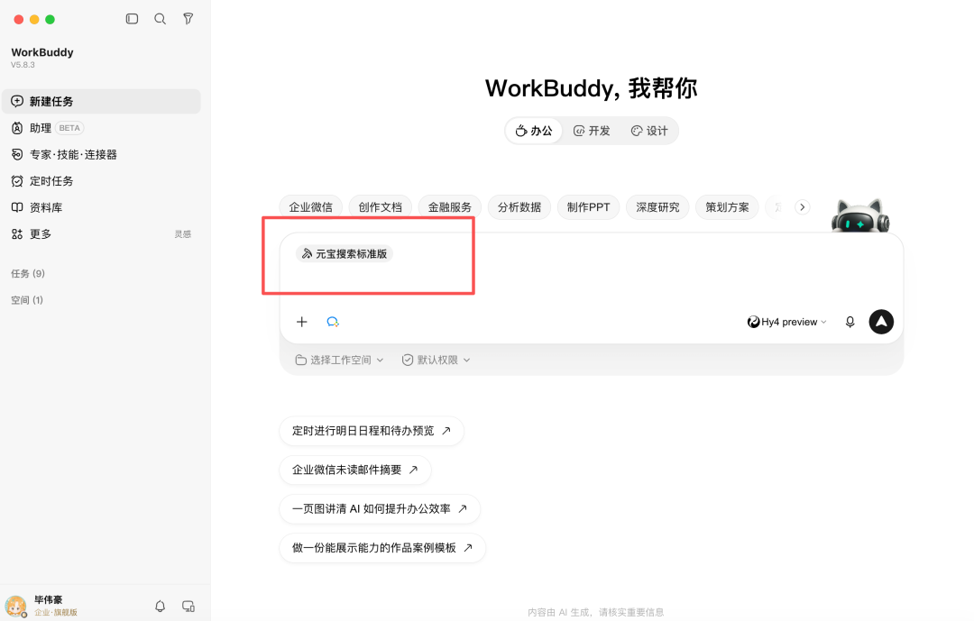Image resolution: width=974 pixels, height=621 pixels.
Task: Open notifications bell icon
Action: pyautogui.click(x=161, y=606)
